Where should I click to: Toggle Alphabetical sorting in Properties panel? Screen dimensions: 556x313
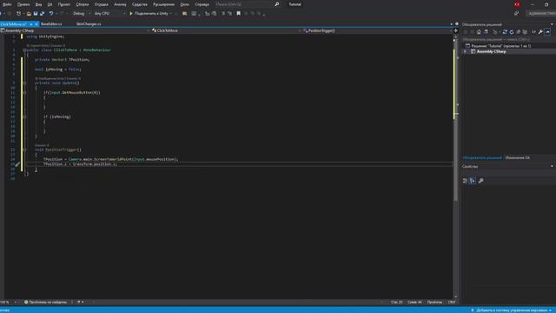[x=473, y=181]
